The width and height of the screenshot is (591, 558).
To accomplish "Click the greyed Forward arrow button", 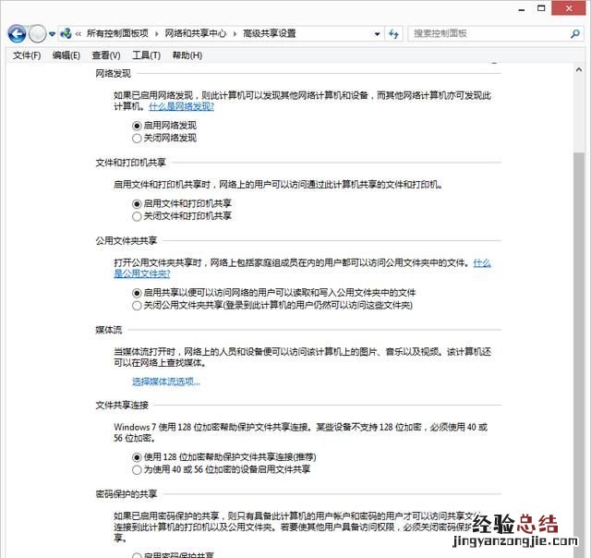I will [x=37, y=34].
